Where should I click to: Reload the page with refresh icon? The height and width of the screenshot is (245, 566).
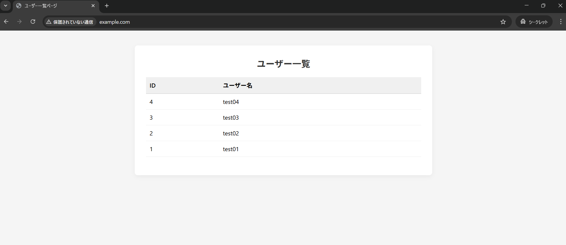(x=33, y=22)
